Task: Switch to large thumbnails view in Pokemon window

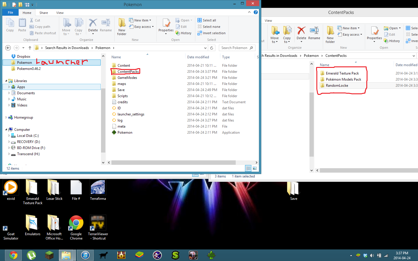Action: coord(255,168)
